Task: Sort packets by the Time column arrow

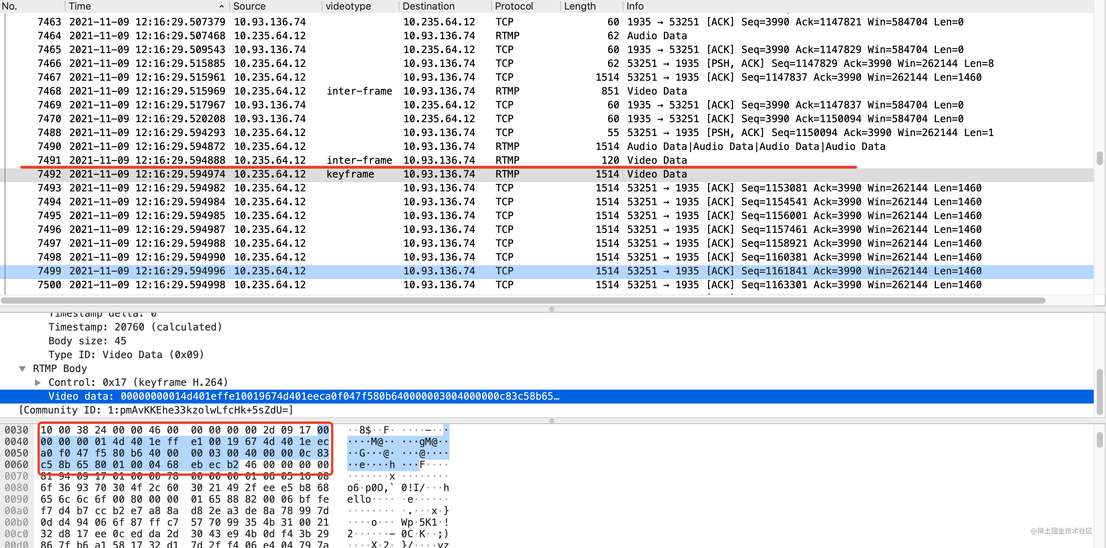Action: tap(222, 6)
